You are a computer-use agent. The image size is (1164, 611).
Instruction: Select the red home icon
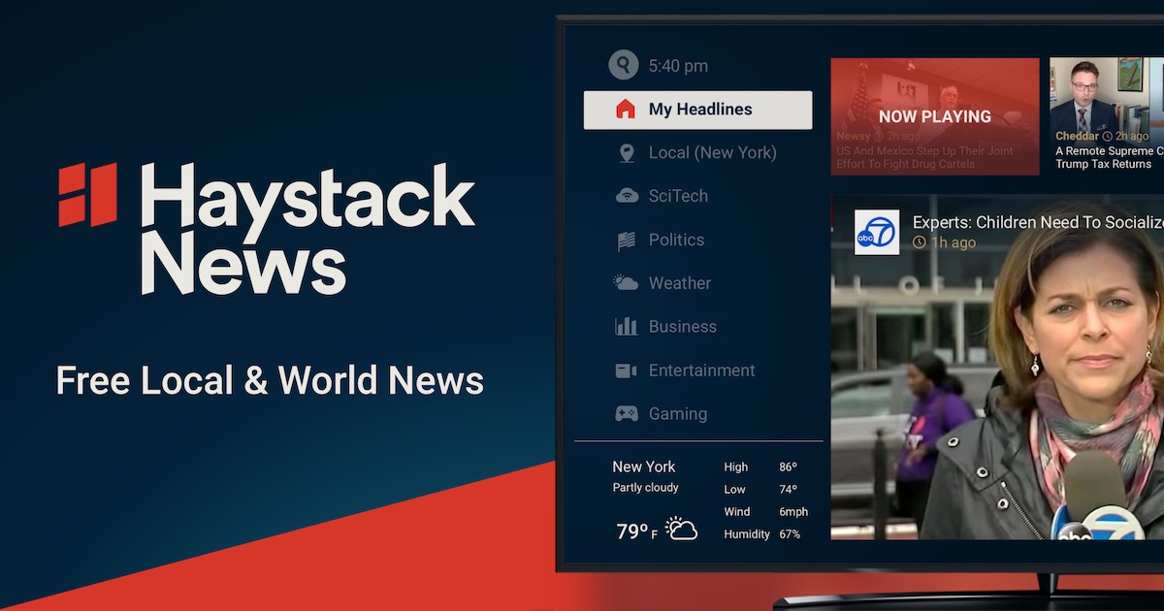(x=626, y=110)
